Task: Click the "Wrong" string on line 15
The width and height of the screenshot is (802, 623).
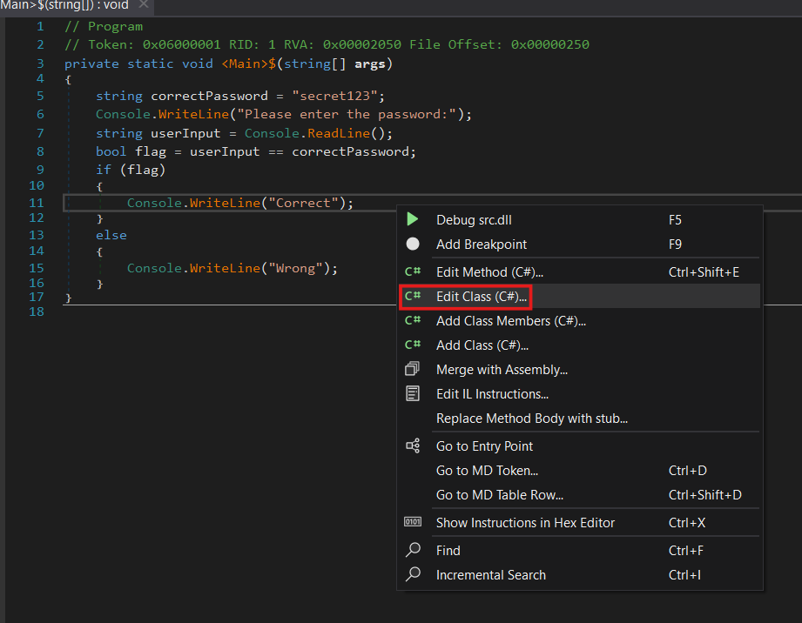Action: coord(296,268)
